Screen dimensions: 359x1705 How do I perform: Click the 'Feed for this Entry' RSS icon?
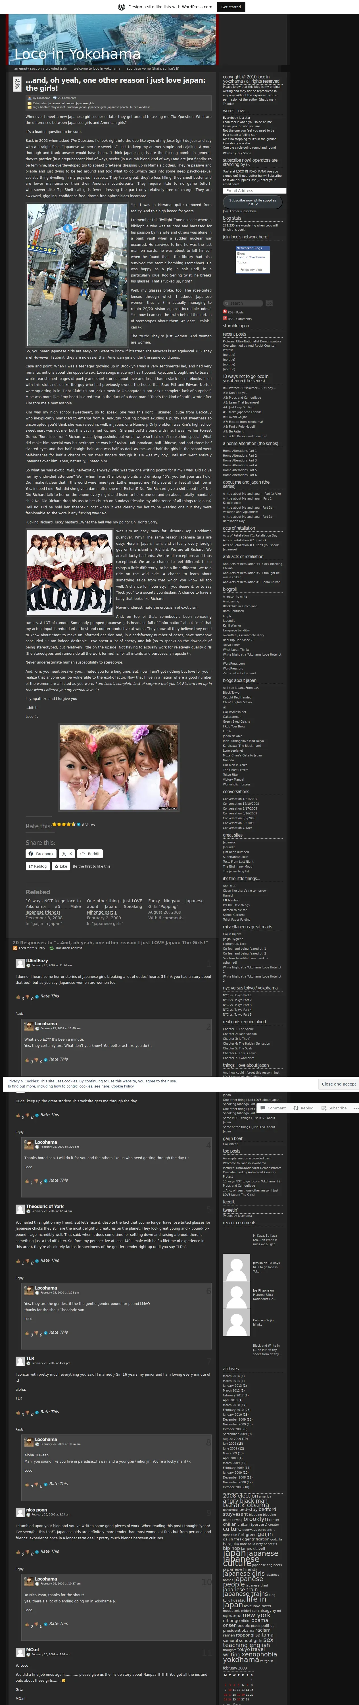point(15,948)
